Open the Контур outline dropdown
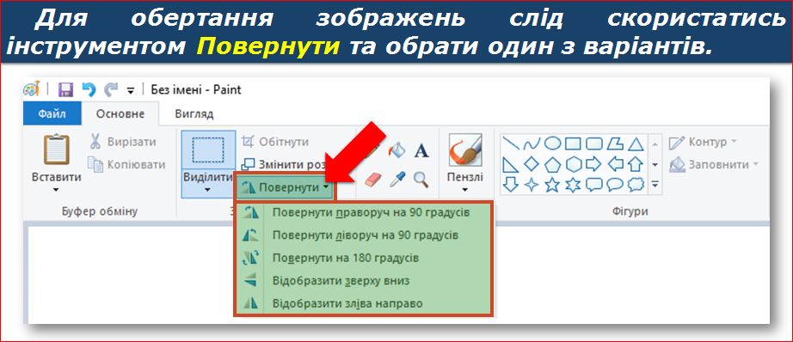The height and width of the screenshot is (342, 793). coord(703,143)
